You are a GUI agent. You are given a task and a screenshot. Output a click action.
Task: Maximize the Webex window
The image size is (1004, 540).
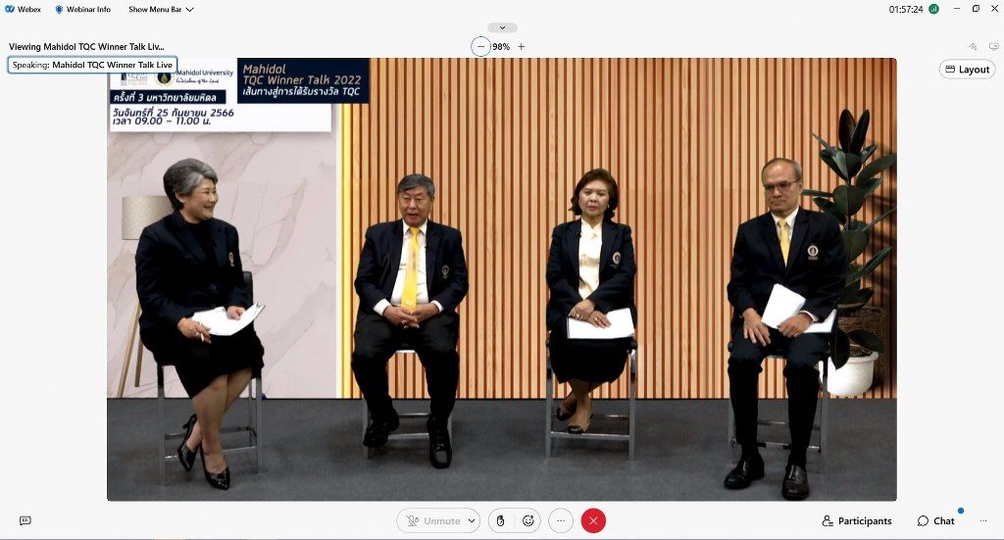[976, 9]
